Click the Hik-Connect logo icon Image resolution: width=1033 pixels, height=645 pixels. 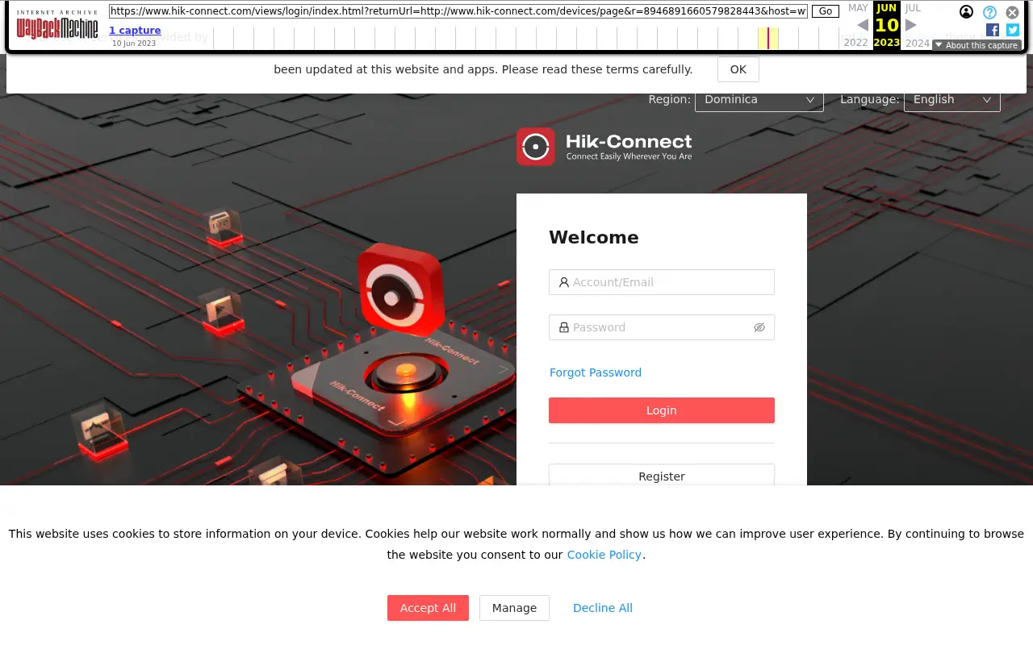tap(536, 147)
